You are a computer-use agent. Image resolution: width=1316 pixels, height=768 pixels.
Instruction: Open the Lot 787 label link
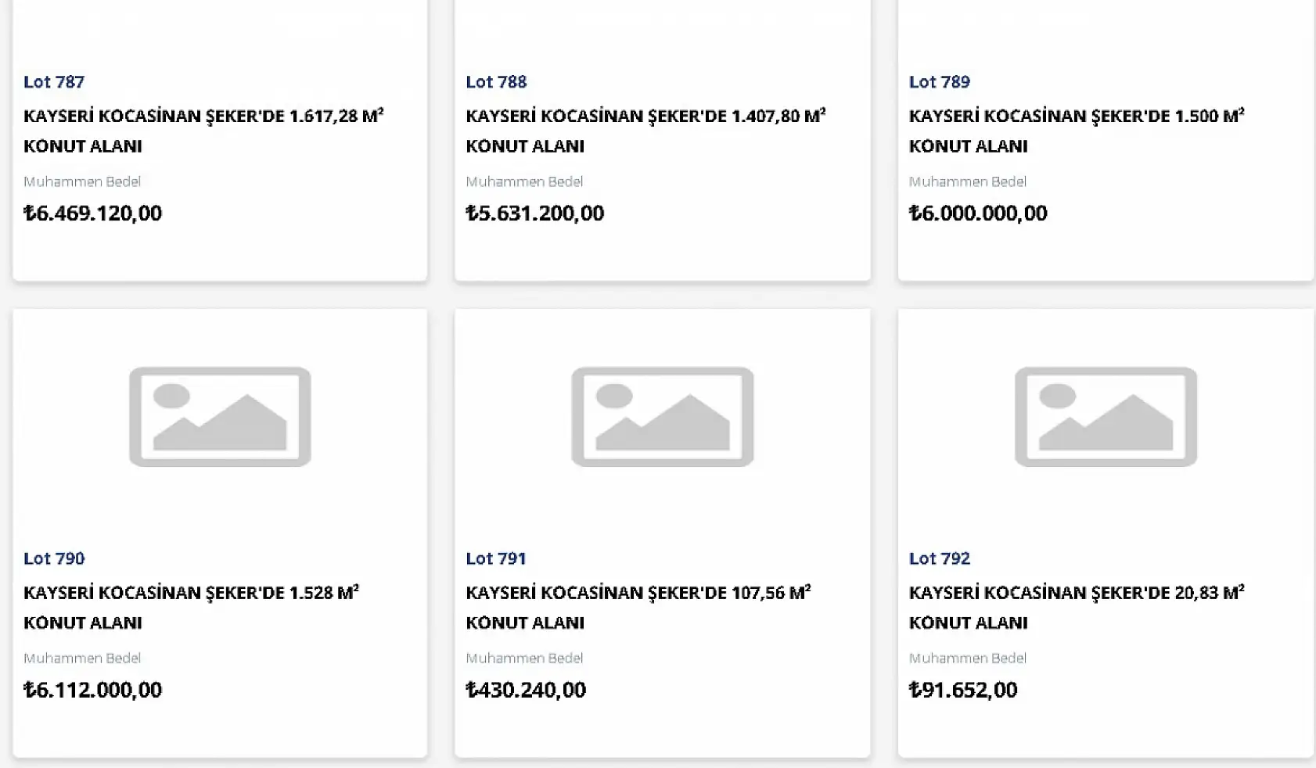click(x=54, y=82)
